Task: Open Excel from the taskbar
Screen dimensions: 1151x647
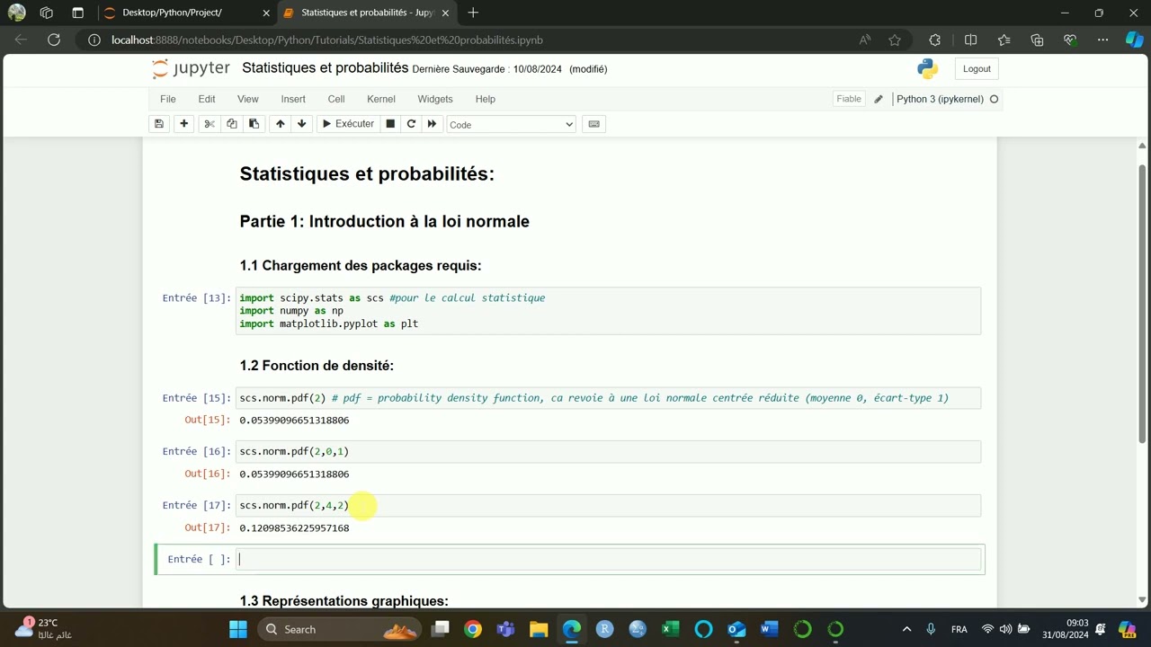Action: coord(671,629)
